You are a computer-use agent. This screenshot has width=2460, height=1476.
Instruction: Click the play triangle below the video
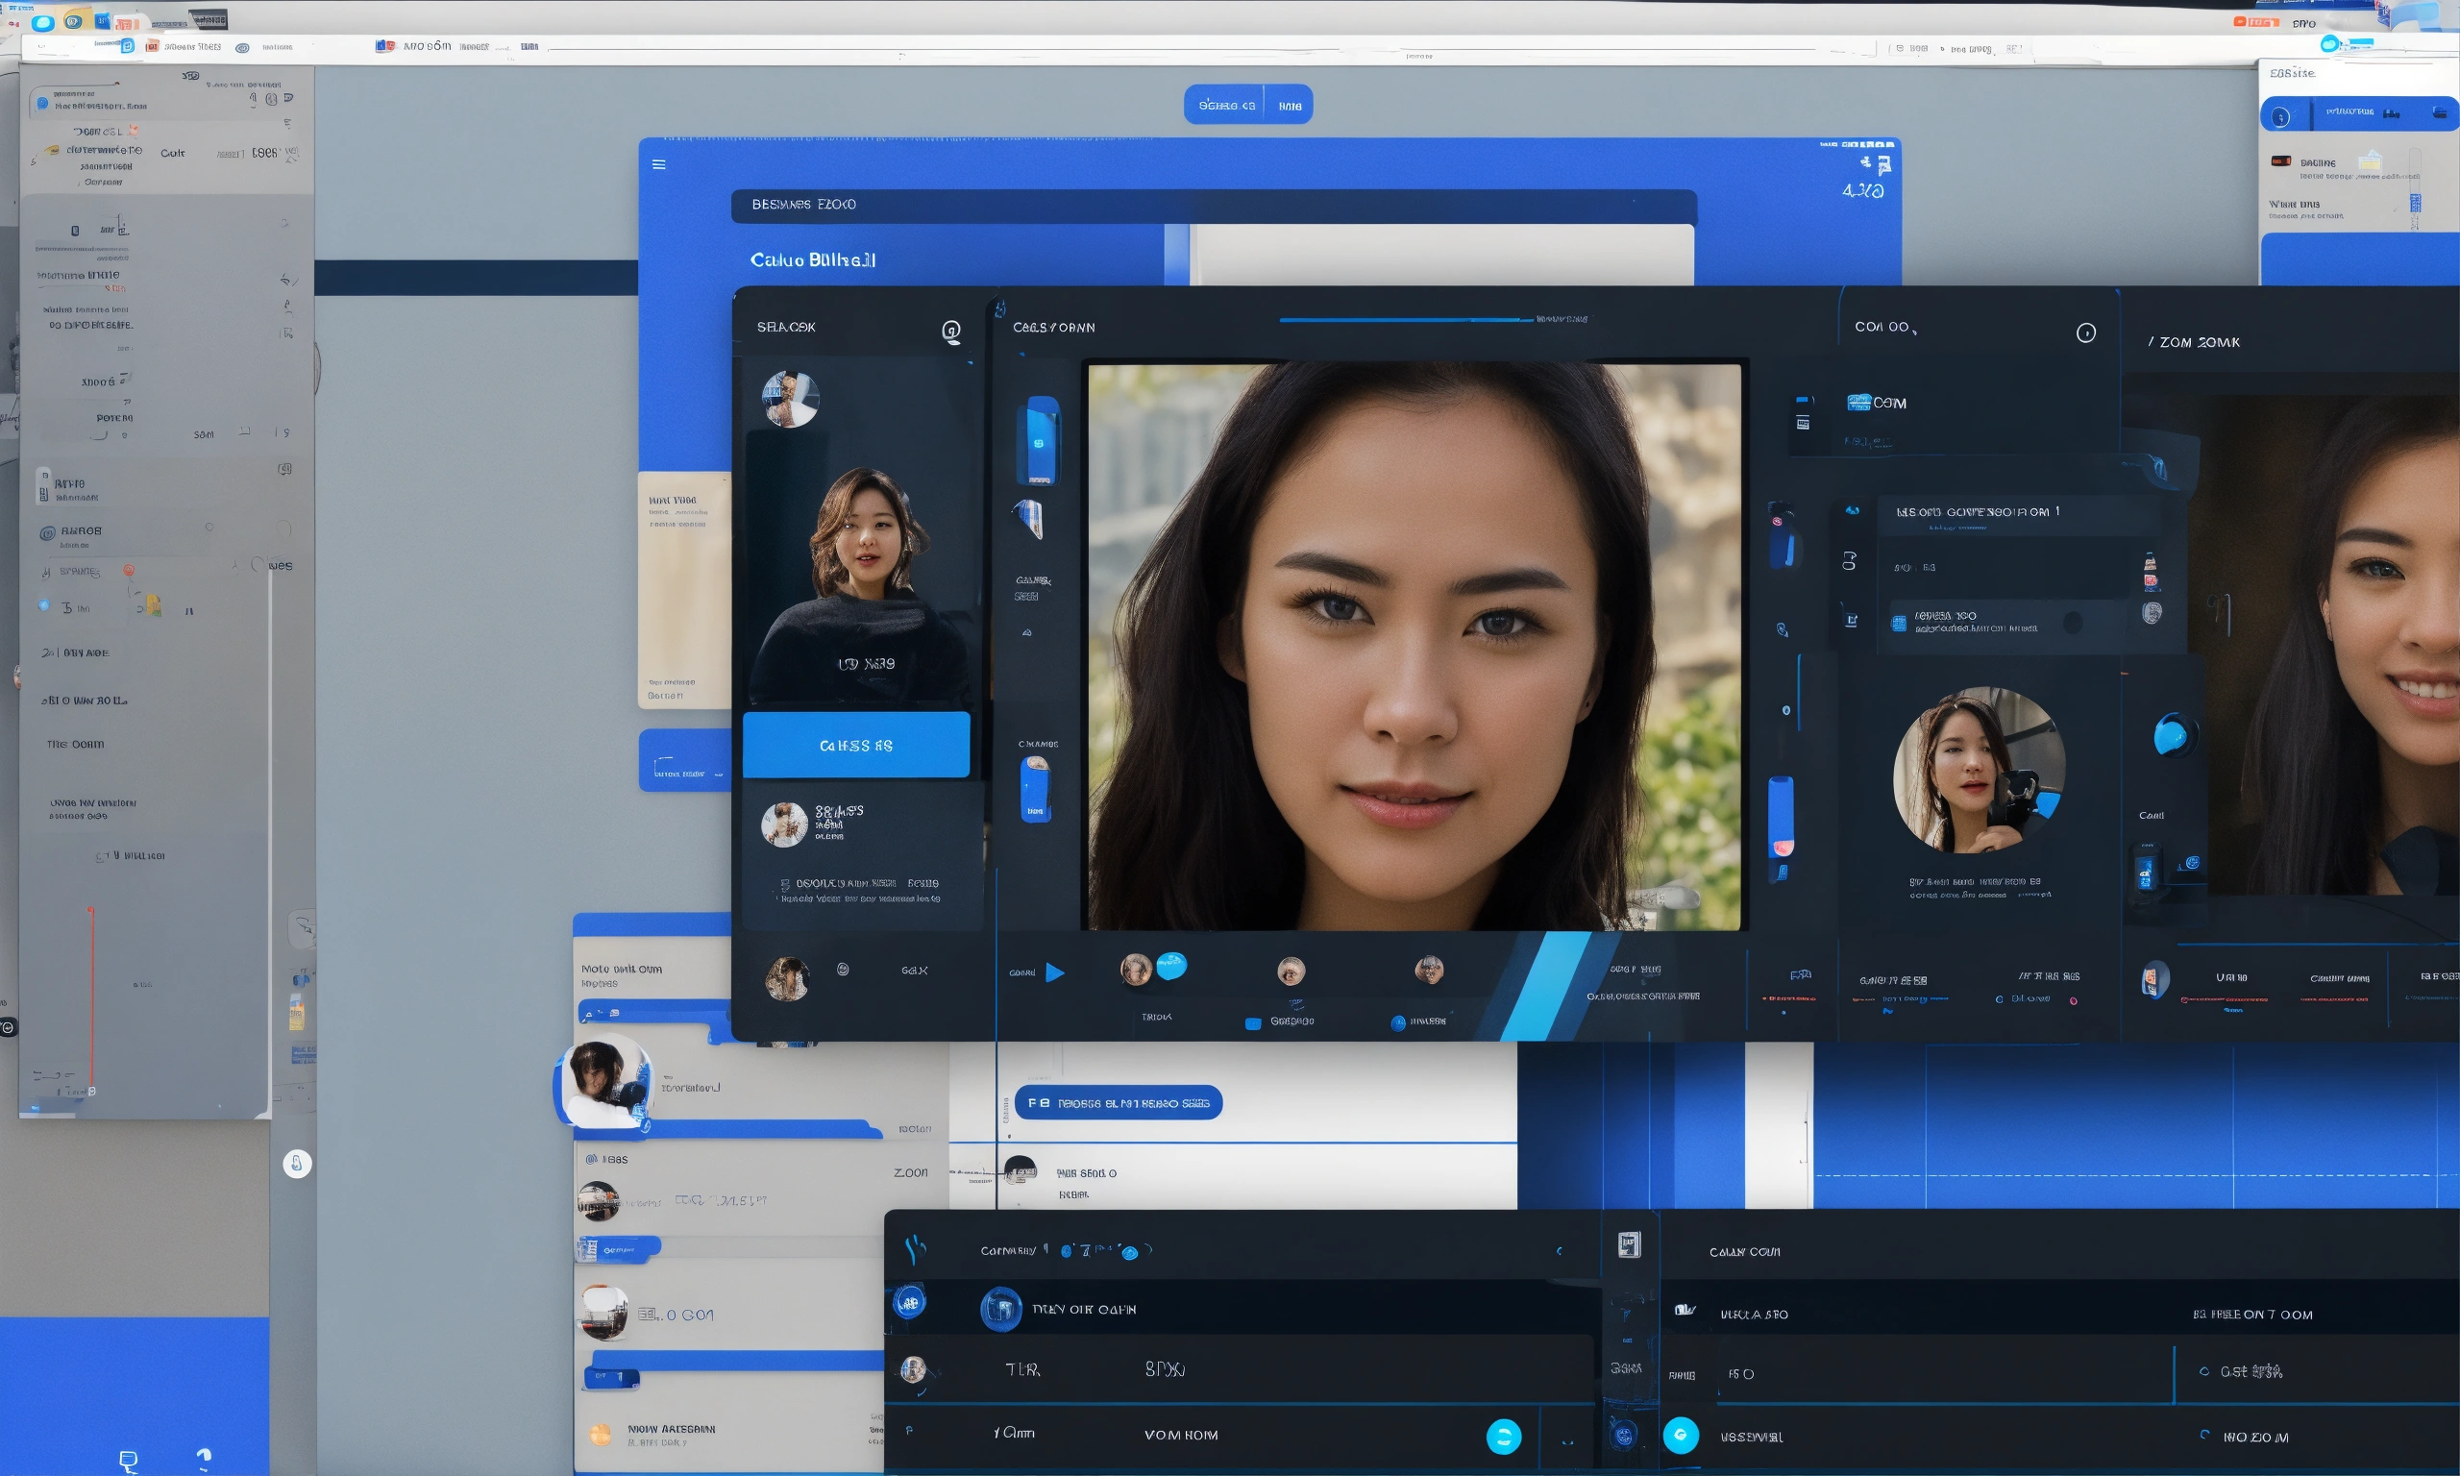(x=1055, y=972)
